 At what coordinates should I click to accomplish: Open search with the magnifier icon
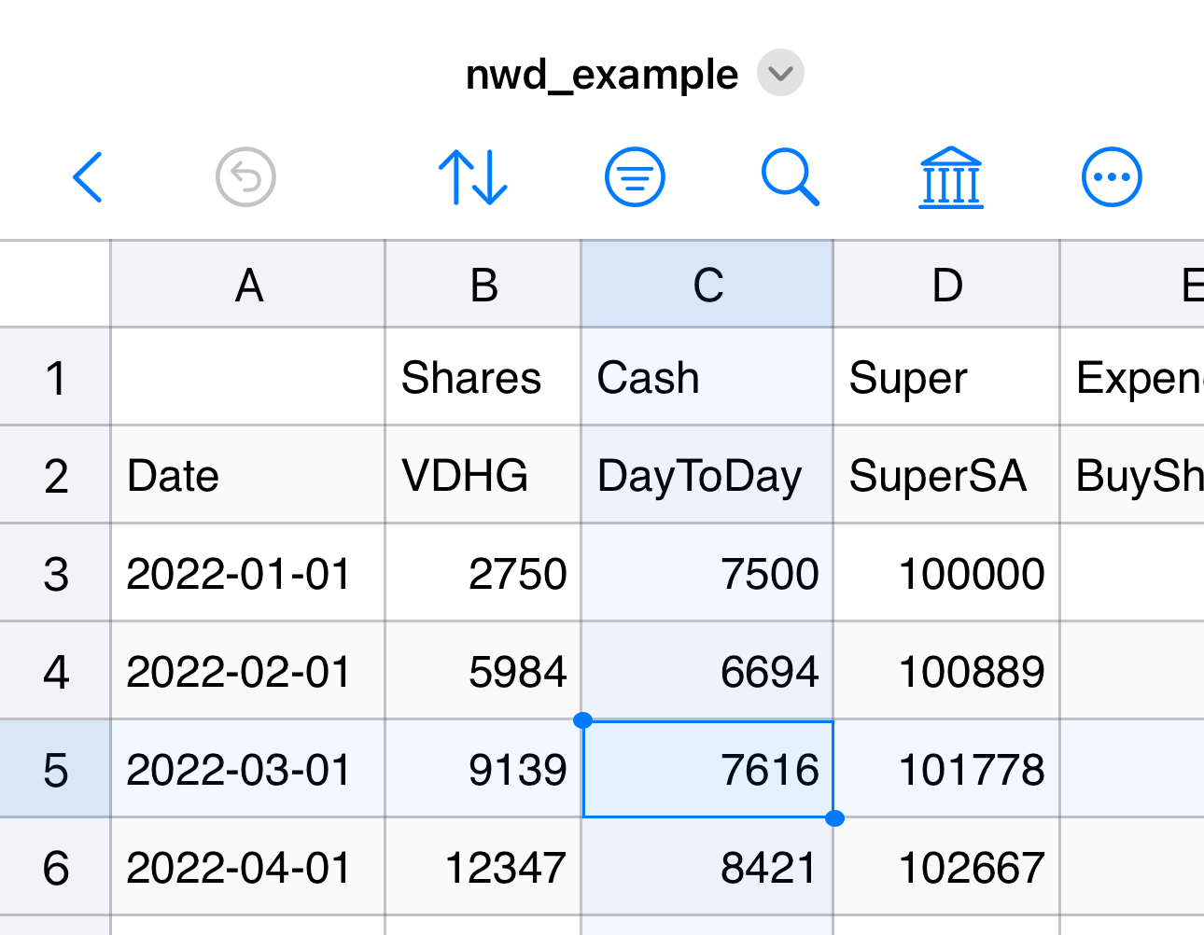tap(791, 176)
